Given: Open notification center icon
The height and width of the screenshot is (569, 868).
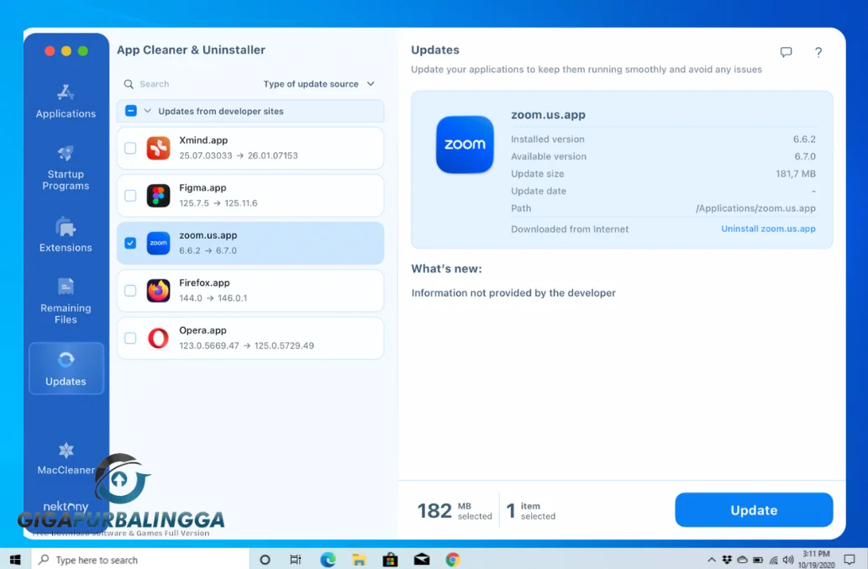Looking at the screenshot, I should (x=850, y=560).
